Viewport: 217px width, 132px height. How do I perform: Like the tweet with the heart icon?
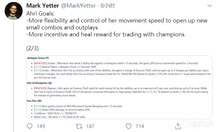(x=129, y=126)
